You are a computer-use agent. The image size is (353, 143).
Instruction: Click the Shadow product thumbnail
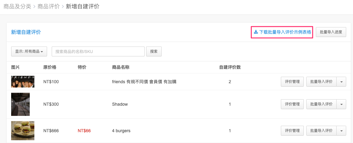tap(20, 104)
